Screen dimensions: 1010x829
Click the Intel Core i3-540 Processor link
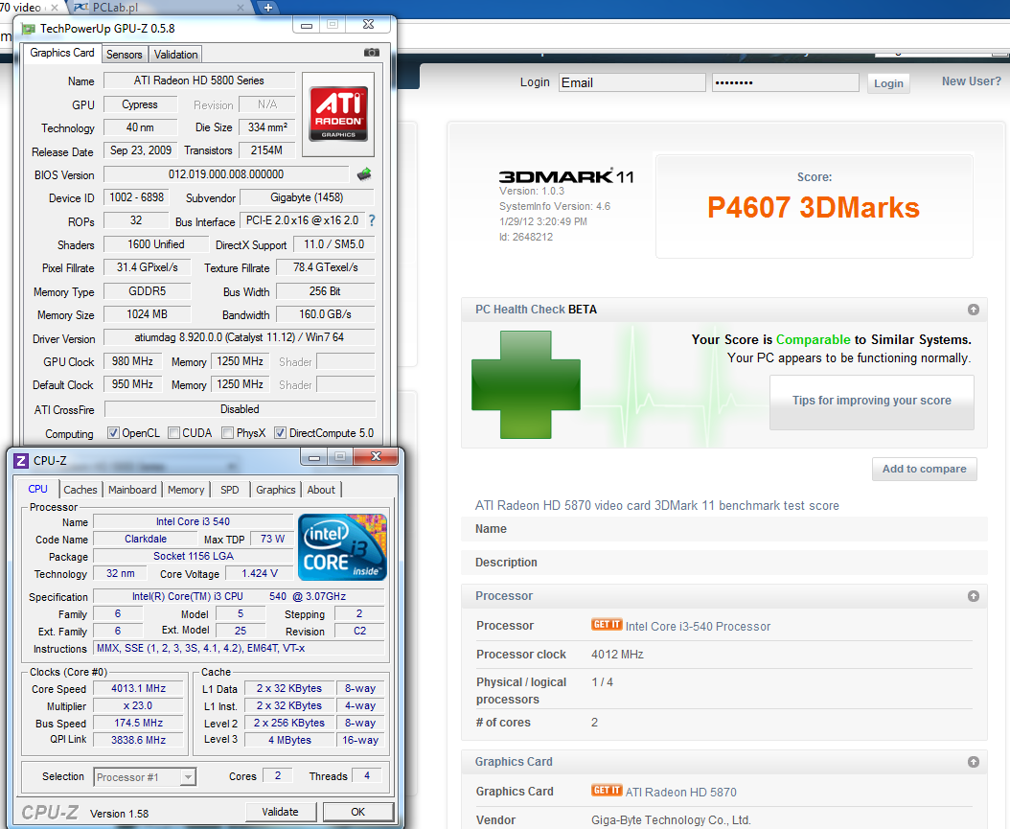coord(698,626)
